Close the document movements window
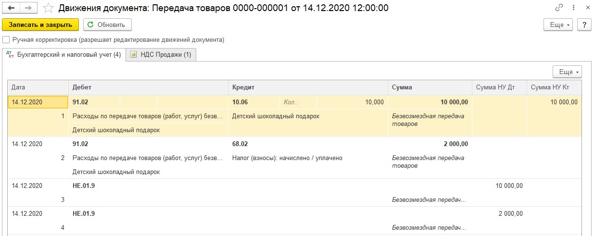 (587, 8)
